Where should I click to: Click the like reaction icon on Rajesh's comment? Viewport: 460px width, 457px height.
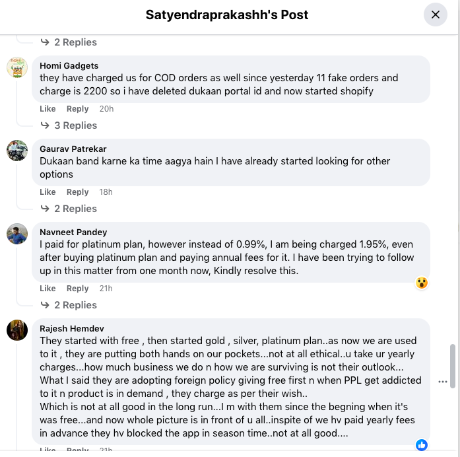pos(422,445)
